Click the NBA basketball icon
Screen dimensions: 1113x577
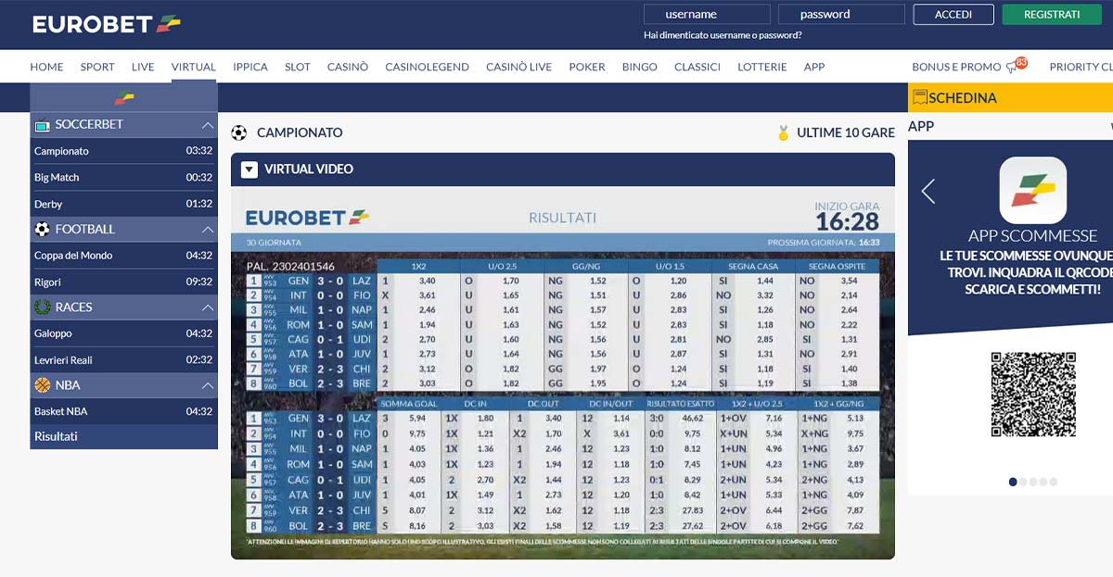click(42, 385)
